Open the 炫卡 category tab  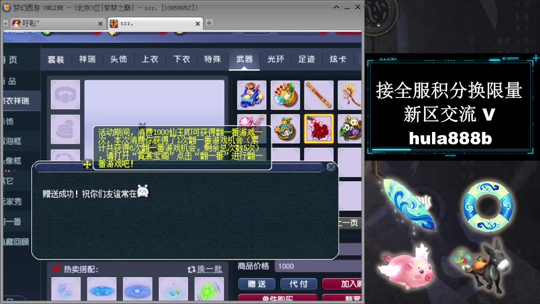click(338, 60)
